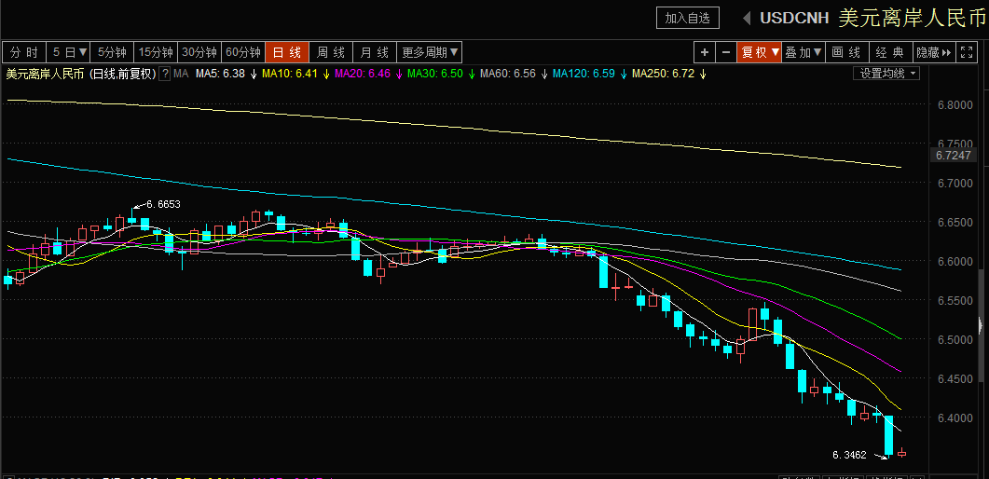Click the MA20 down arrow indicator

[x=399, y=74]
